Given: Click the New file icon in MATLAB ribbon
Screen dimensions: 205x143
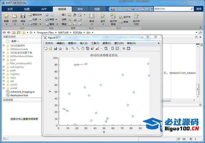Looking at the screenshot, I should pyautogui.click(x=6, y=16).
